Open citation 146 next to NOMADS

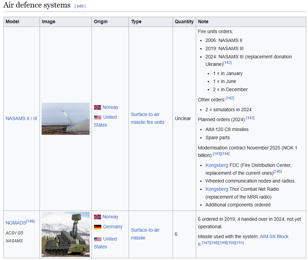point(30,221)
